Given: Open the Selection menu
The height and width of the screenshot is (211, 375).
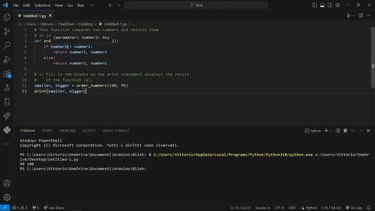Looking at the screenshot, I should click(x=42, y=5).
